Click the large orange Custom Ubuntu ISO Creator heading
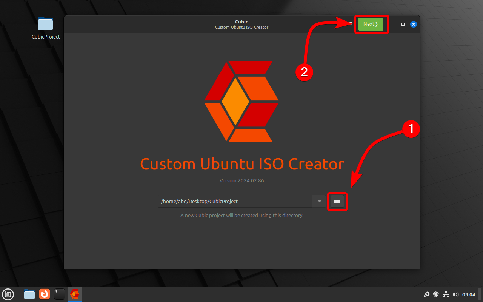 tap(242, 164)
